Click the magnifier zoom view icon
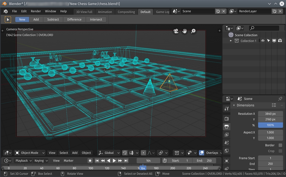The image size is (286, 177). click(x=193, y=31)
